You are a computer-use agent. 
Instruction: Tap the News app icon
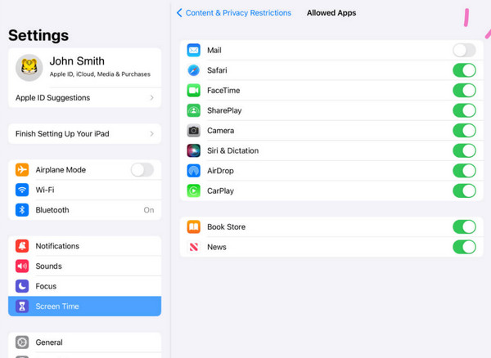click(193, 247)
